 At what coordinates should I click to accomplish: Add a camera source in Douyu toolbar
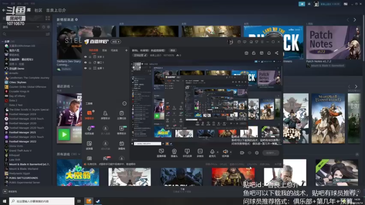[x=174, y=153]
